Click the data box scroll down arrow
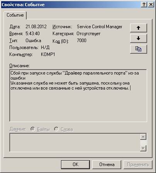156x173 pixels. tap(143, 148)
